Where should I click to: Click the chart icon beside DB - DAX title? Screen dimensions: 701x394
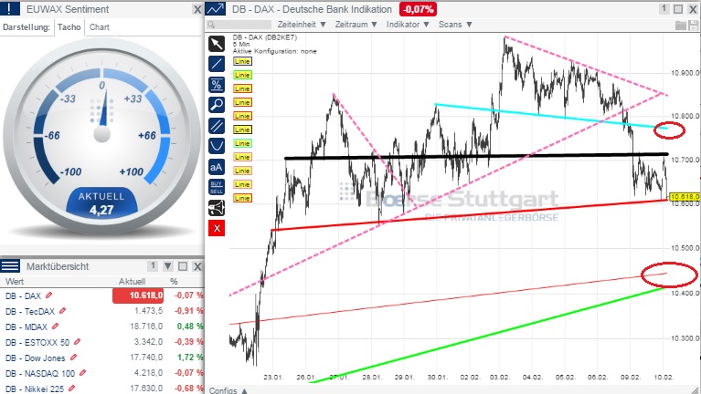[x=216, y=9]
